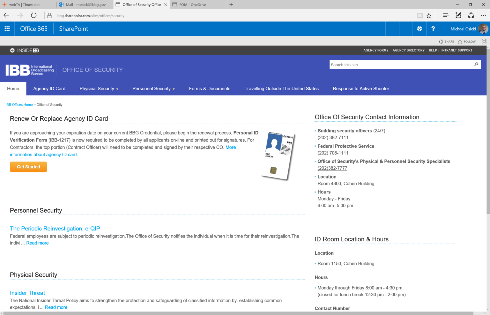Open the help question mark icon
Screen dimensions: 490x315
pos(433,29)
